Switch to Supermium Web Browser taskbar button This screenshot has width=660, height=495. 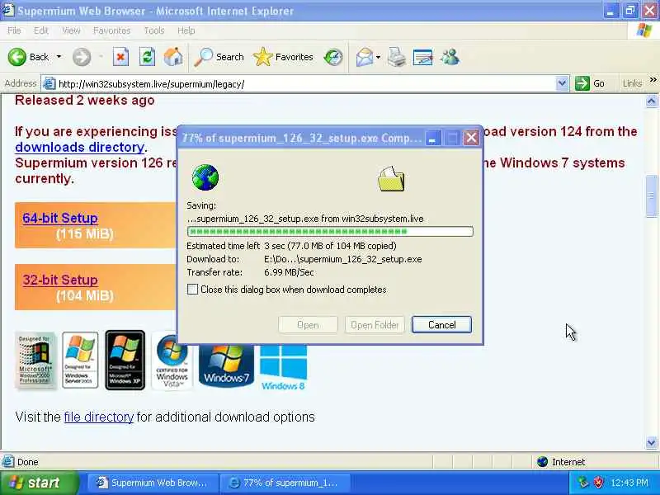(153, 483)
